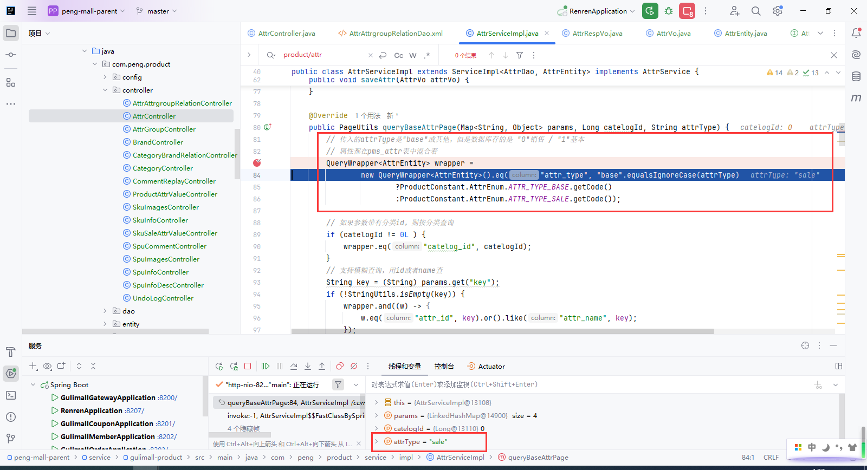Image resolution: width=867 pixels, height=470 pixels.
Task: Open IDE settings gear icon
Action: [x=778, y=11]
